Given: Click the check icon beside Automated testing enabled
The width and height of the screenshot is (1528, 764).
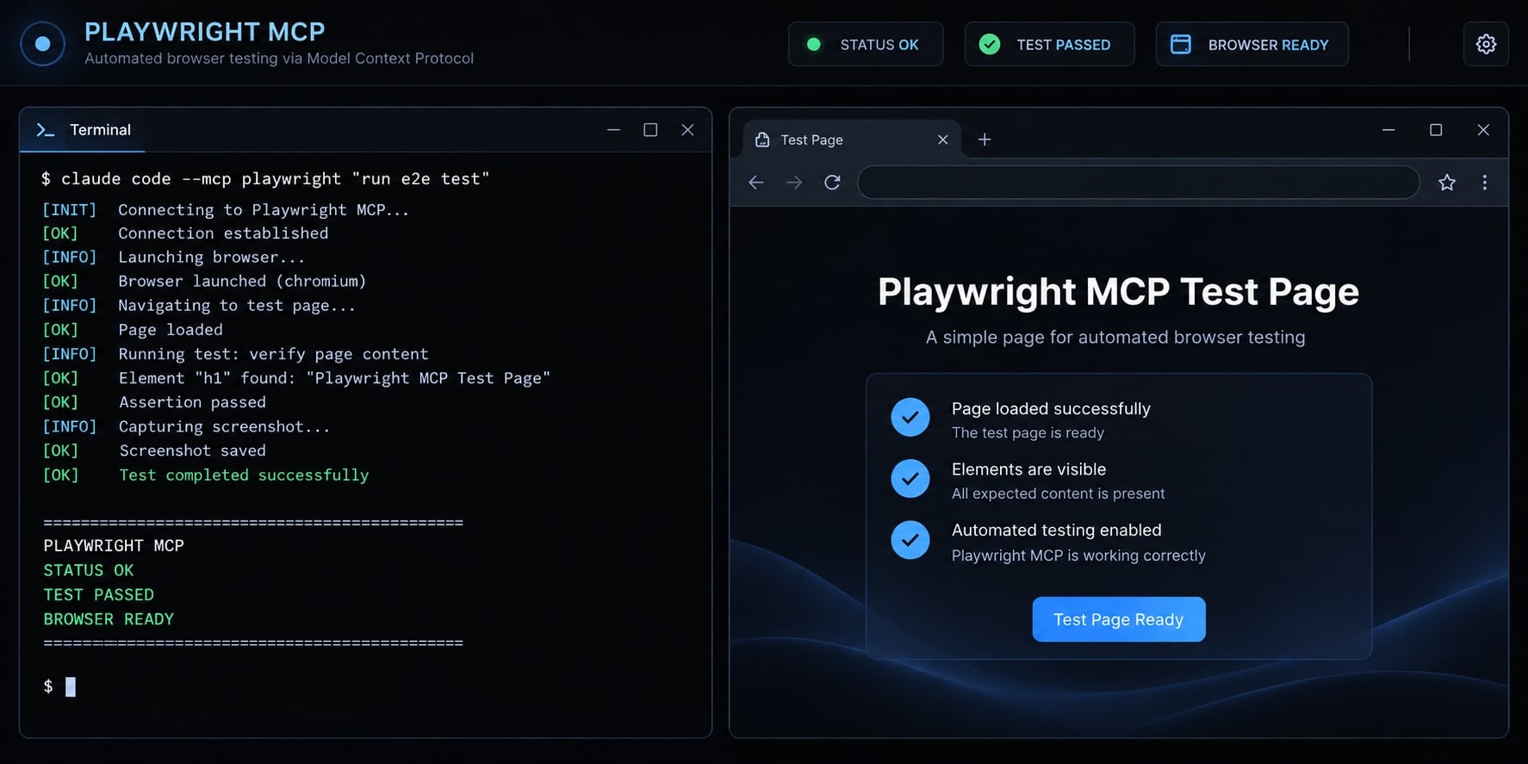Looking at the screenshot, I should 910,540.
